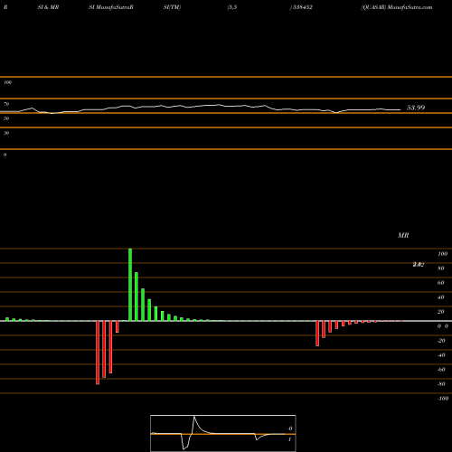This screenshot has width=452, height=452.
Task: Click the QUASAR MunafaSutra.com header text
Action: click(397, 7)
